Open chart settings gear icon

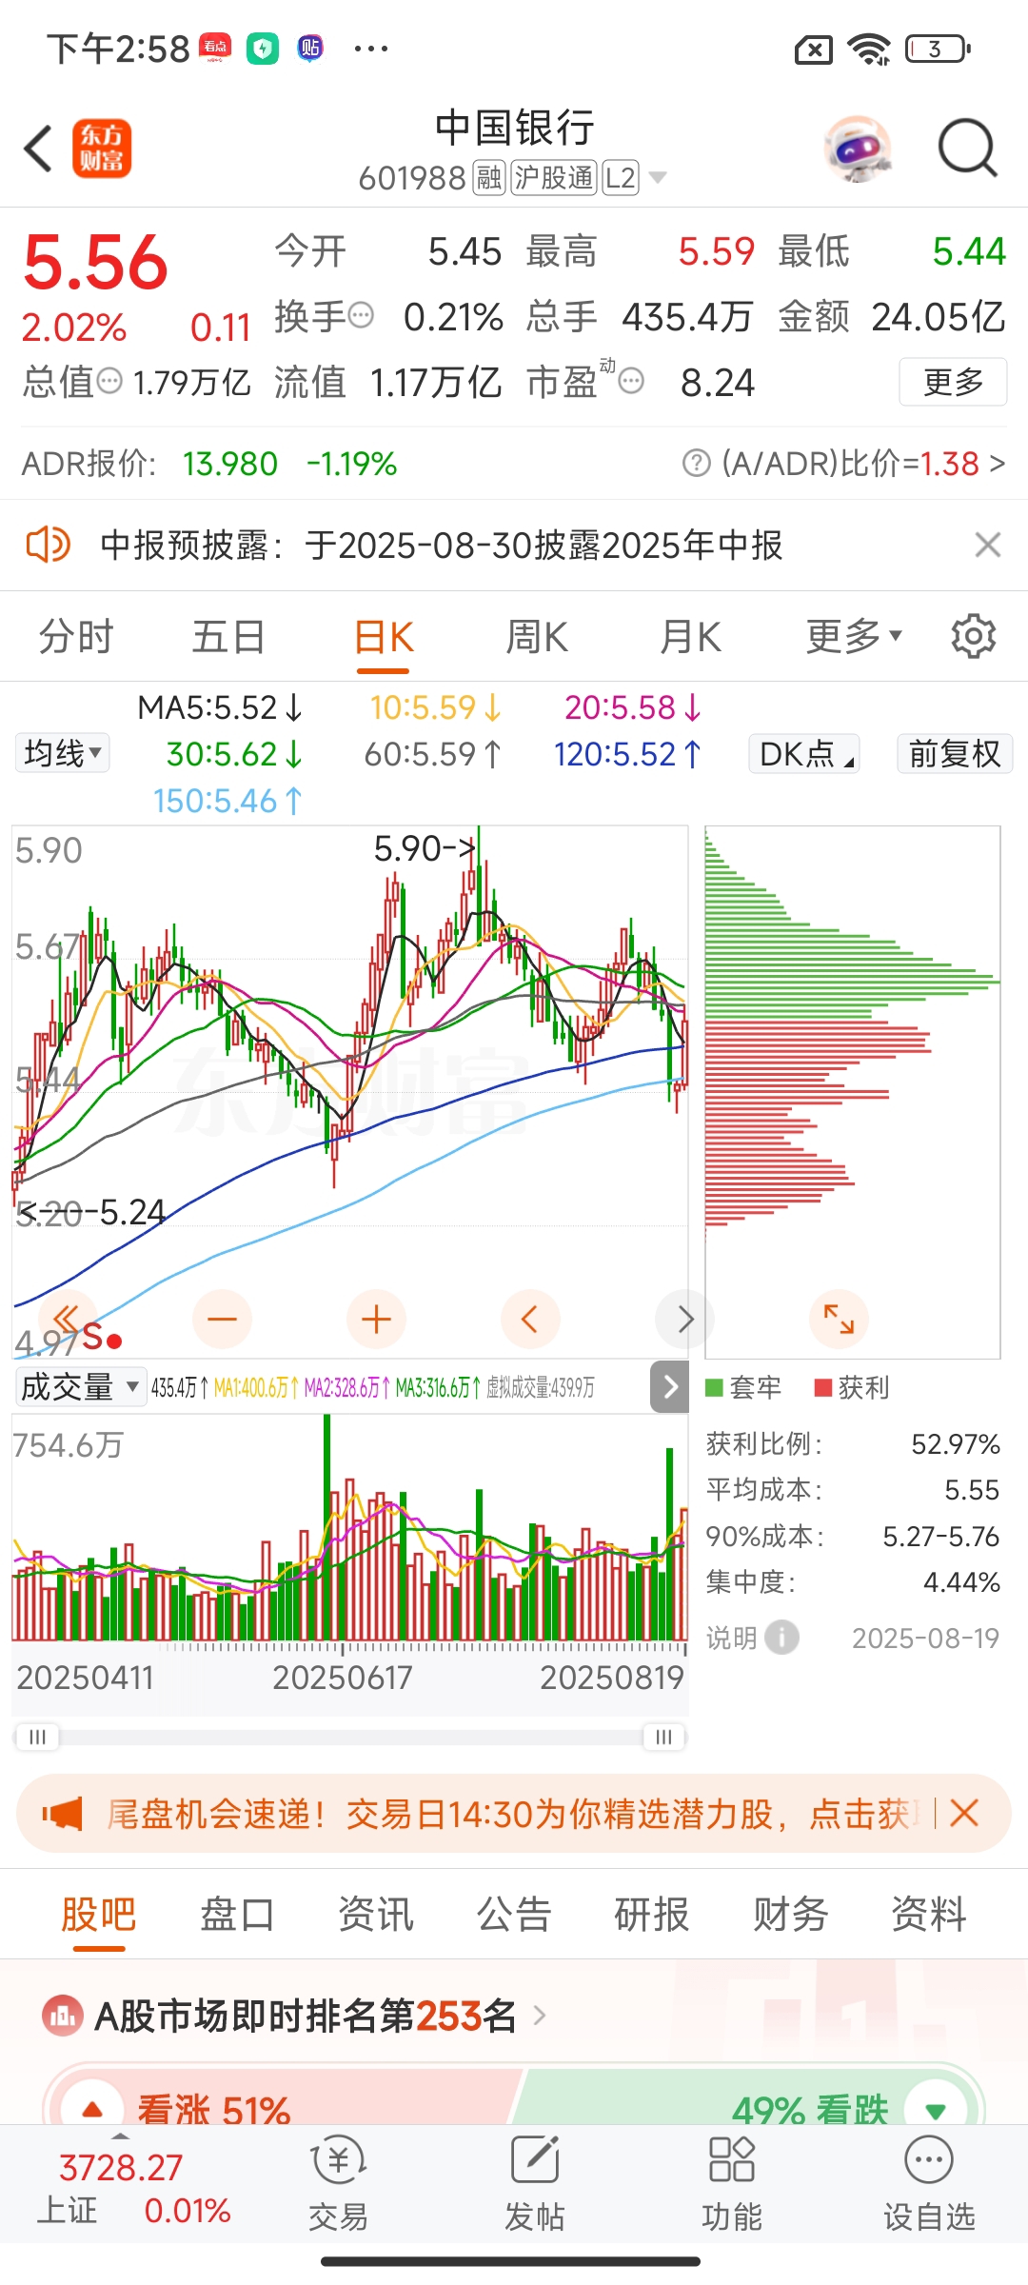coord(974,636)
